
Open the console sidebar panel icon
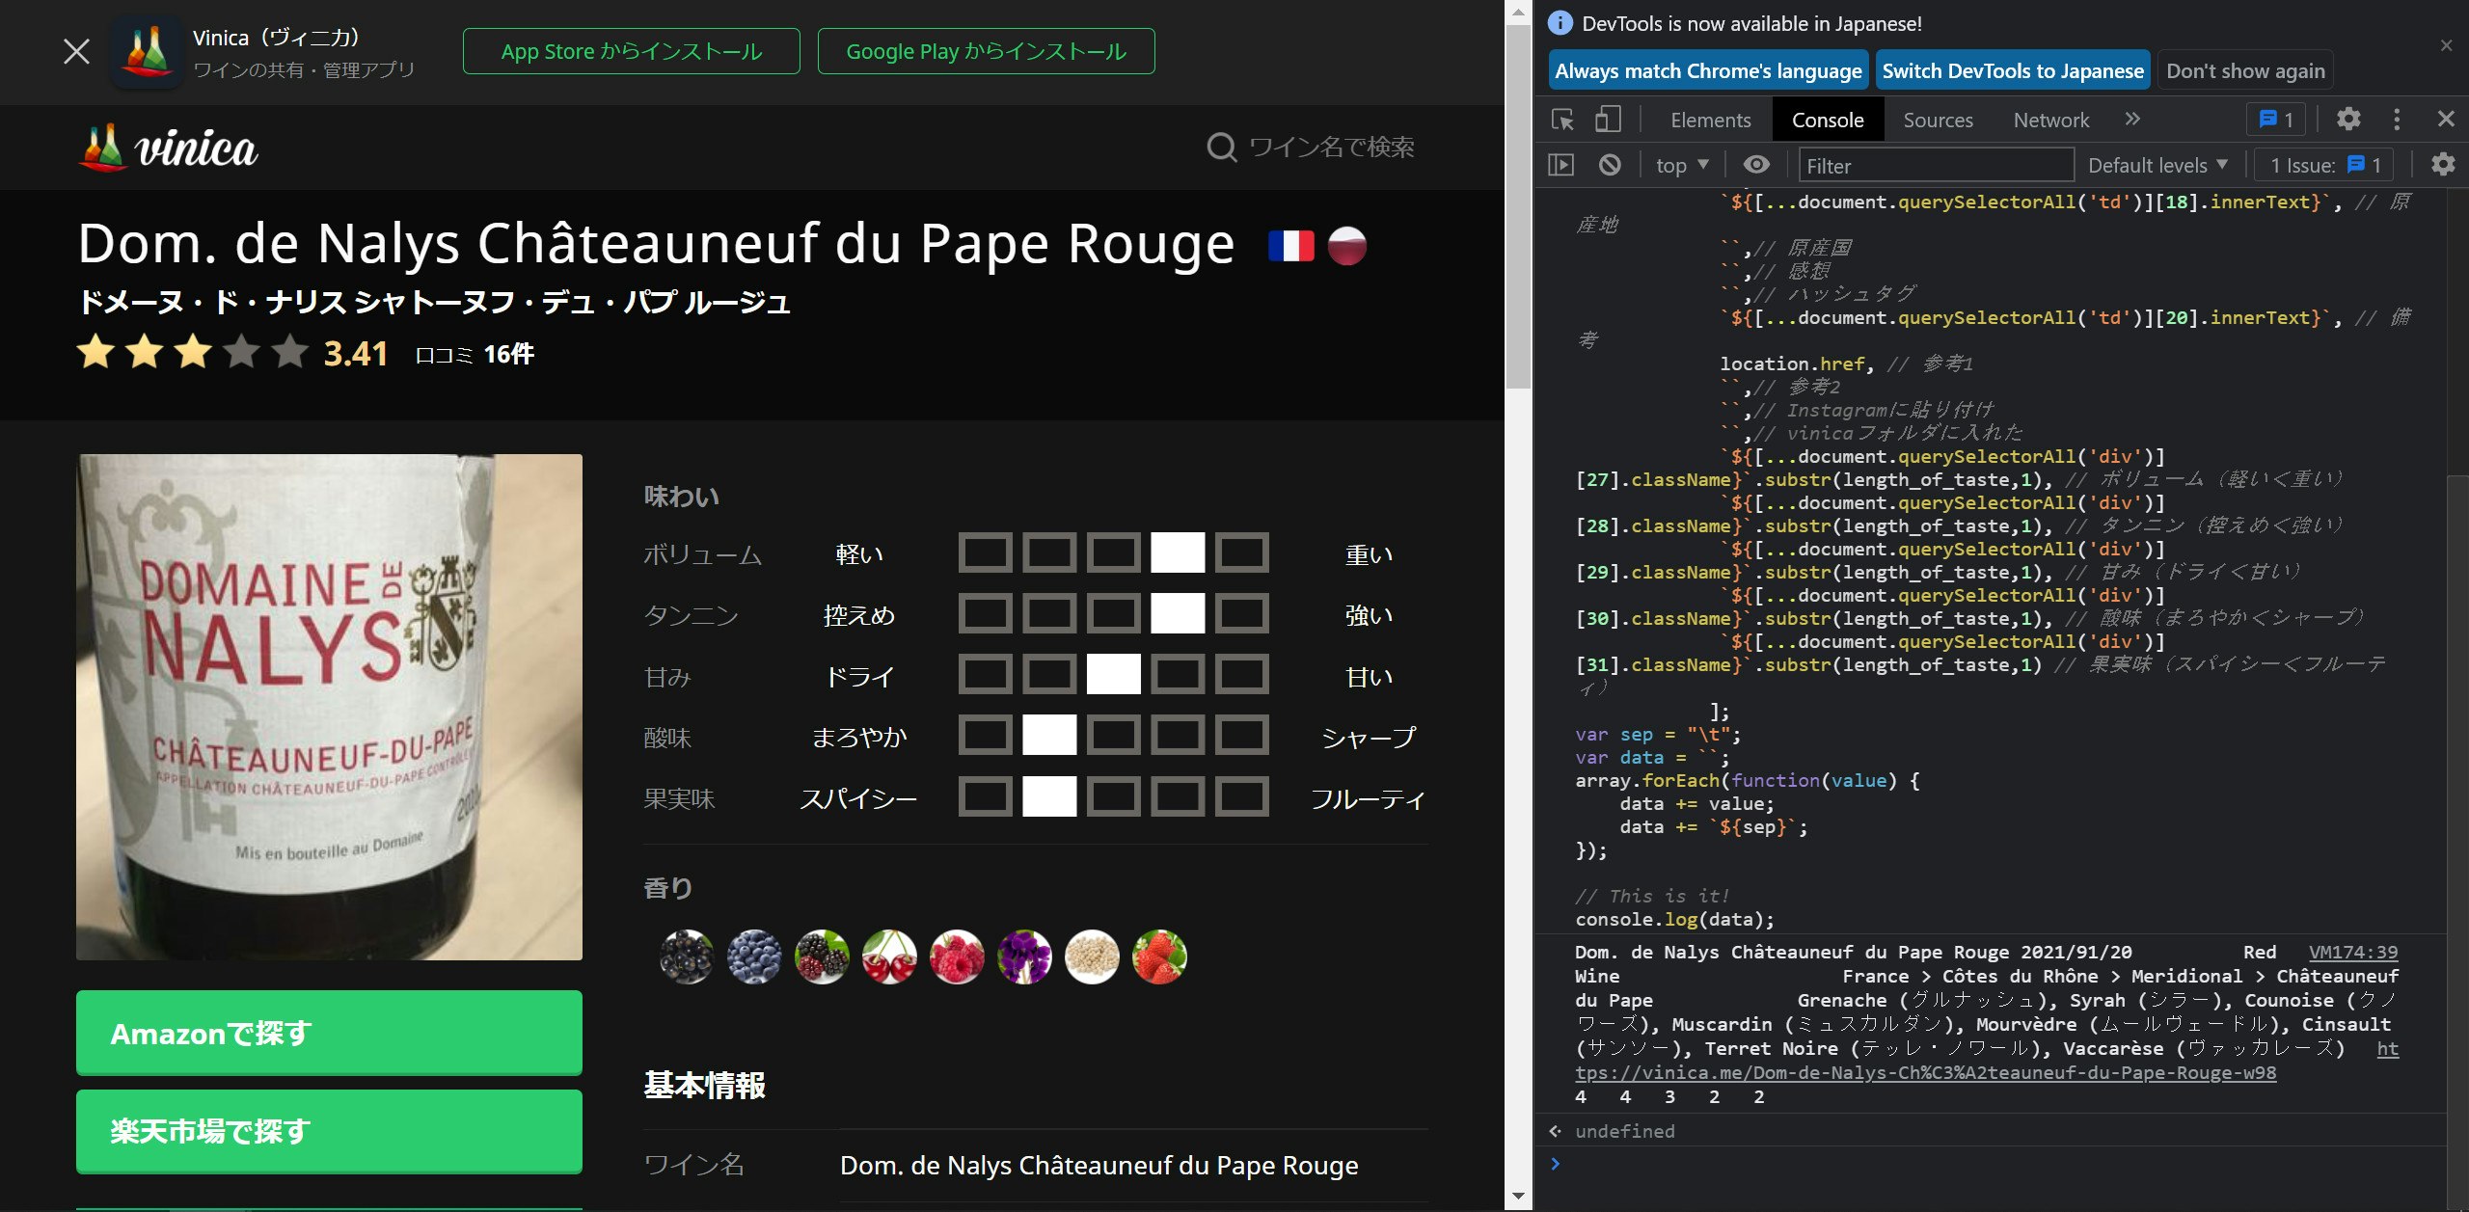(x=1560, y=165)
